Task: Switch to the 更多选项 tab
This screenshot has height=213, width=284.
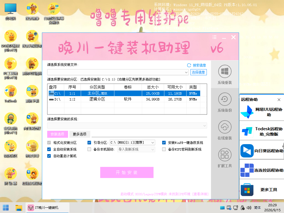Action: (79, 134)
